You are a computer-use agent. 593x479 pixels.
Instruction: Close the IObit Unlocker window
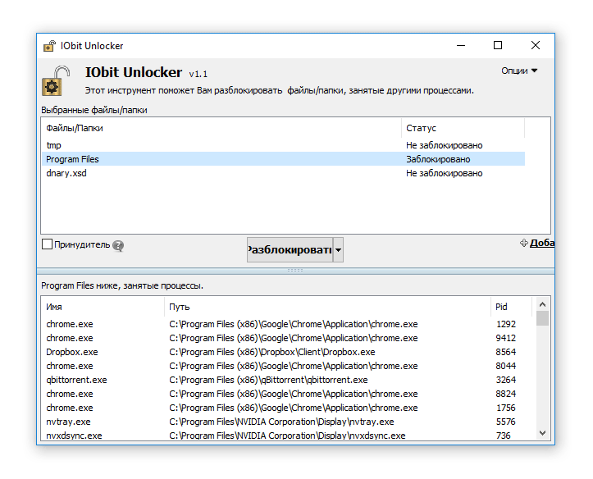(535, 45)
